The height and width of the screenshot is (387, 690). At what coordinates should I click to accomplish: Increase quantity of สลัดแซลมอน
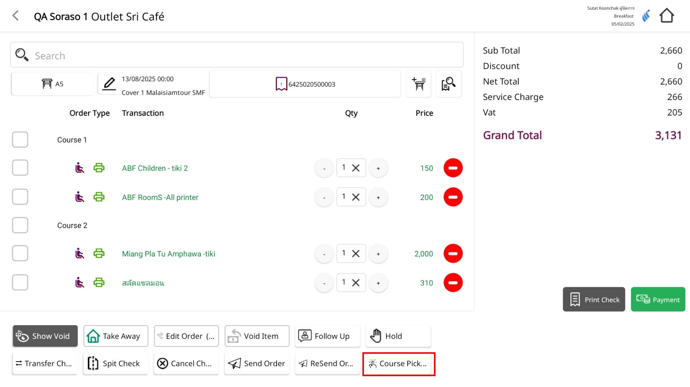pos(378,283)
